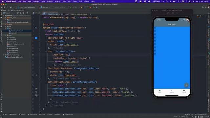Image resolution: width=210 pixels, height=118 pixels.
Task: Fold the ListView.builder block in gutter
Action: (x=40, y=51)
